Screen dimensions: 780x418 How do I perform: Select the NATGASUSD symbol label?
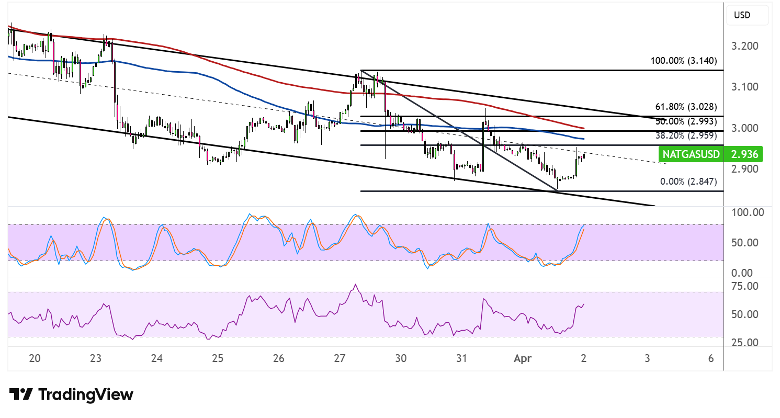coord(692,154)
